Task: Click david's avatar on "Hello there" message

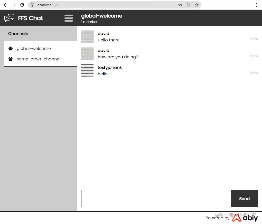Action: [x=87, y=37]
